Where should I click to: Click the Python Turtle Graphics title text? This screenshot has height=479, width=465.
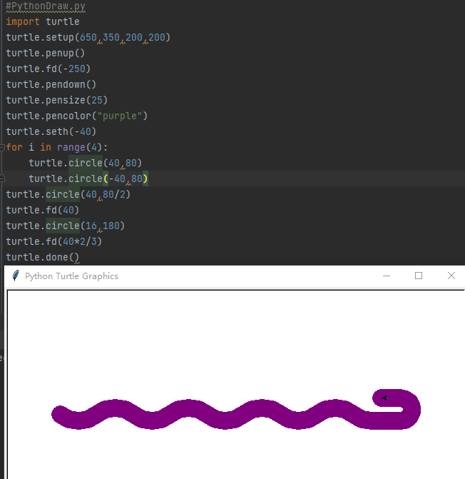pyautogui.click(x=71, y=276)
